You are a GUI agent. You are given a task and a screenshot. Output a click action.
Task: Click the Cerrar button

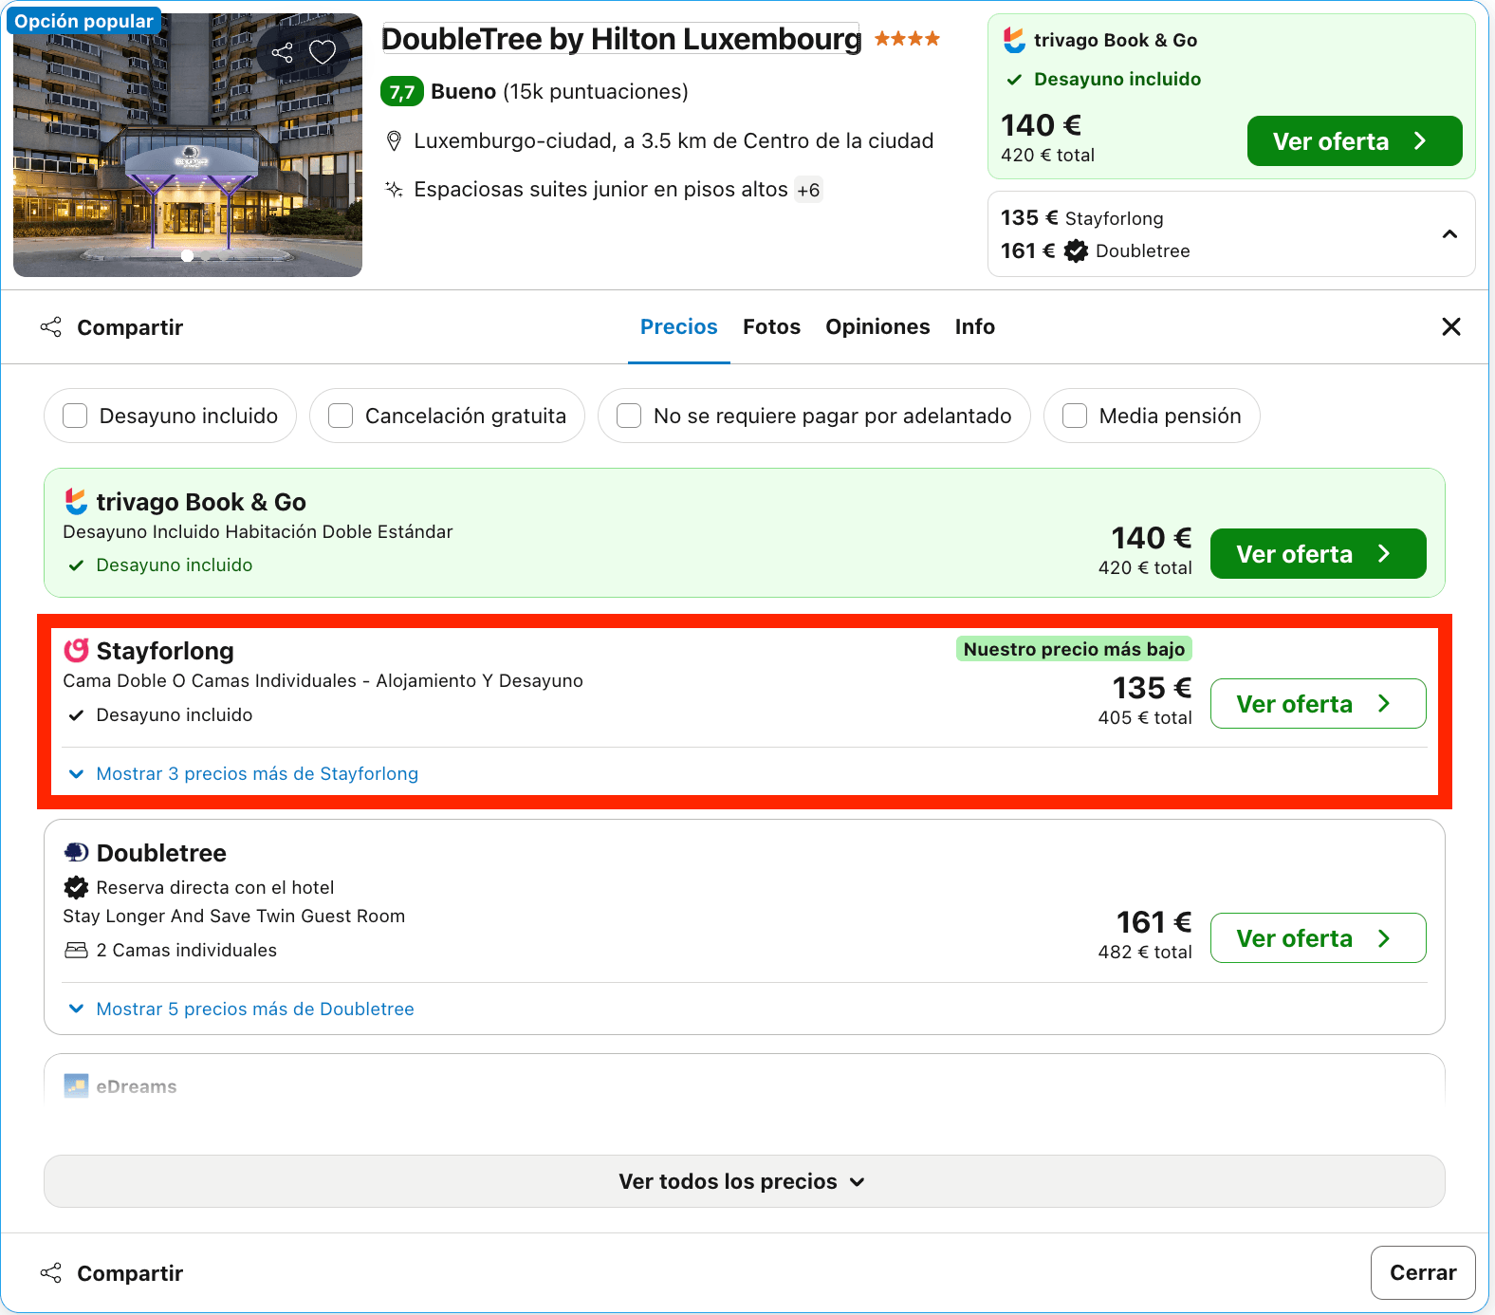[x=1423, y=1273]
